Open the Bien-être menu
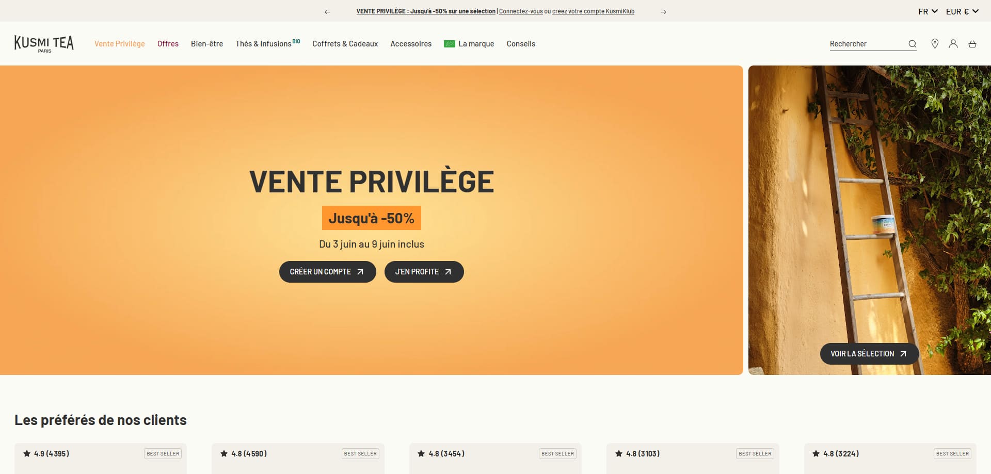Image resolution: width=991 pixels, height=474 pixels. [x=207, y=44]
